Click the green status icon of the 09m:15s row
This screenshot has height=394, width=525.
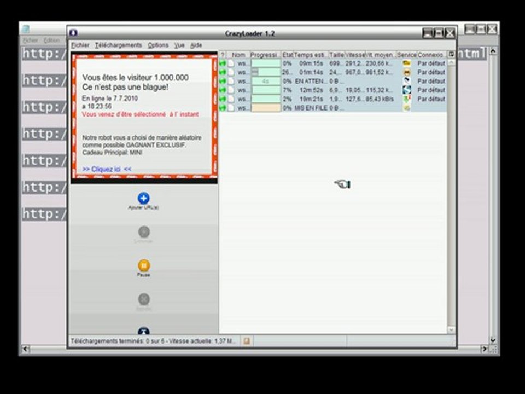point(223,63)
